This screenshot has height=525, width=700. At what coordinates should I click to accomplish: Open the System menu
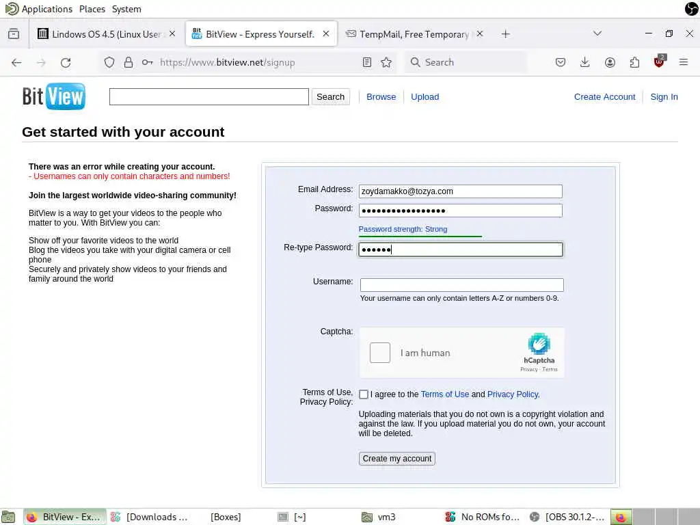coord(126,9)
